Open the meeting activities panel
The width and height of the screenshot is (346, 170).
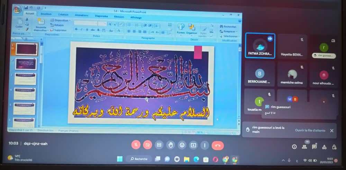(324, 147)
